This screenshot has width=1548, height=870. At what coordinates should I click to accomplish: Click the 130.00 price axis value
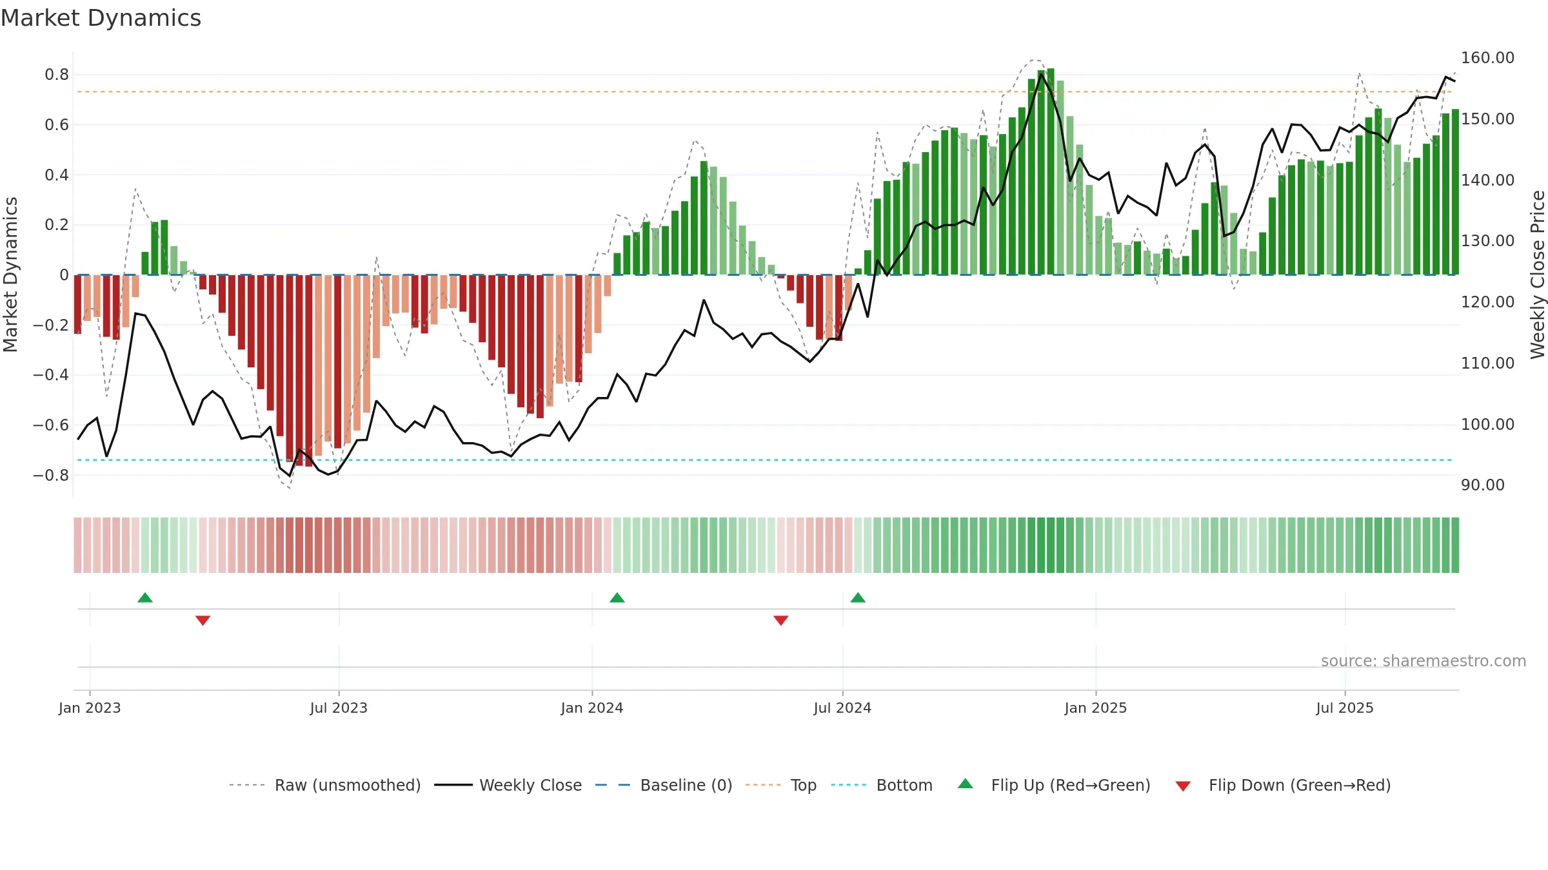tap(1487, 240)
